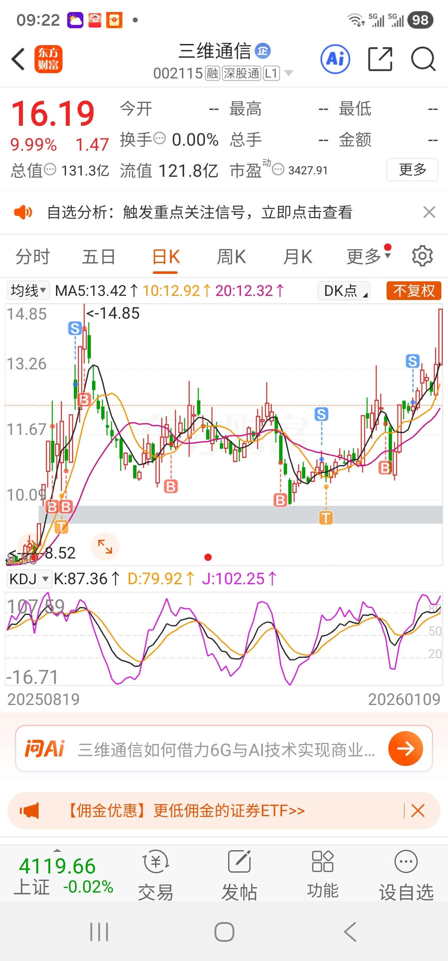
Task: Tap the 融 margin tag
Action: tap(213, 73)
